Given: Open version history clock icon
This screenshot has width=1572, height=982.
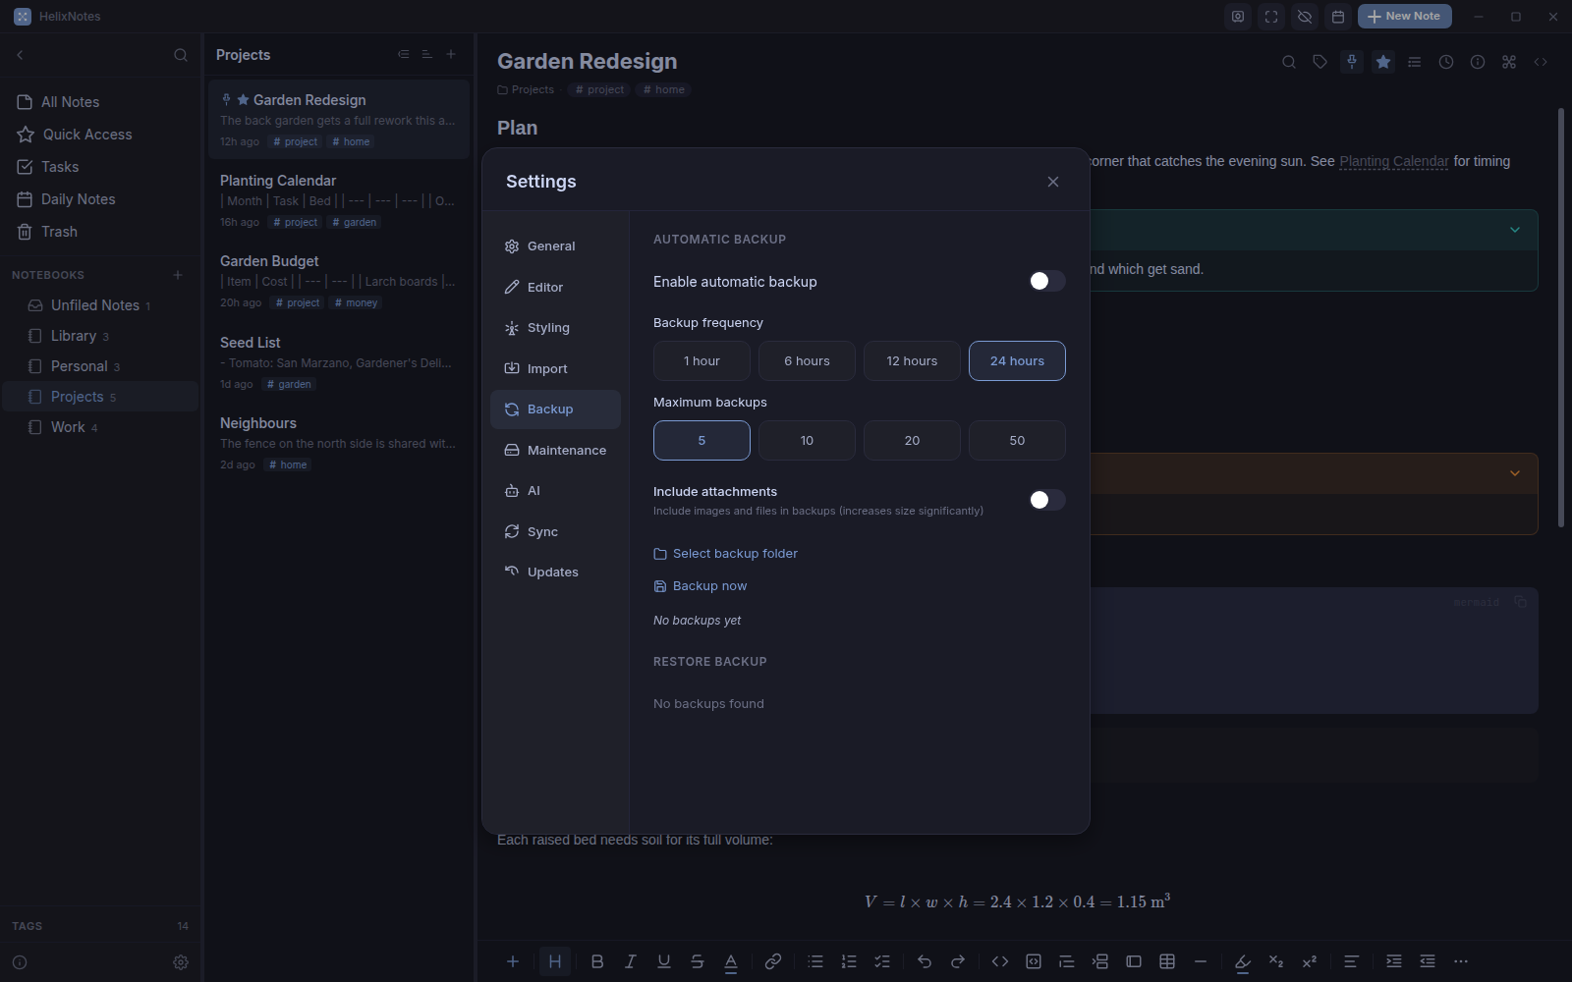Looking at the screenshot, I should [x=1446, y=62].
